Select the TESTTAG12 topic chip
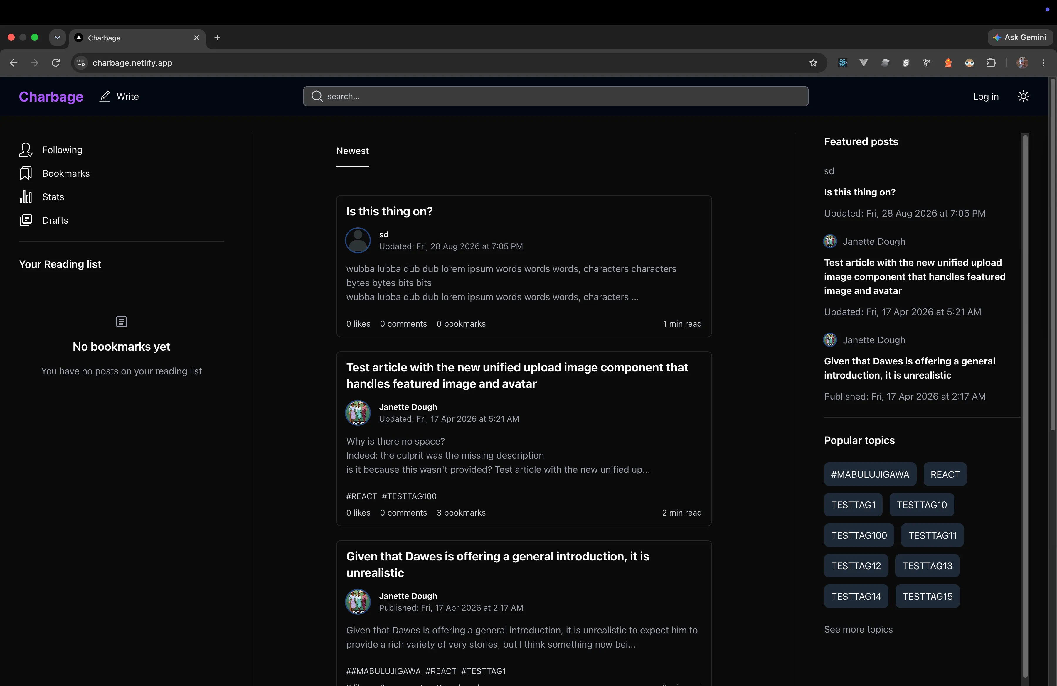 pyautogui.click(x=856, y=566)
